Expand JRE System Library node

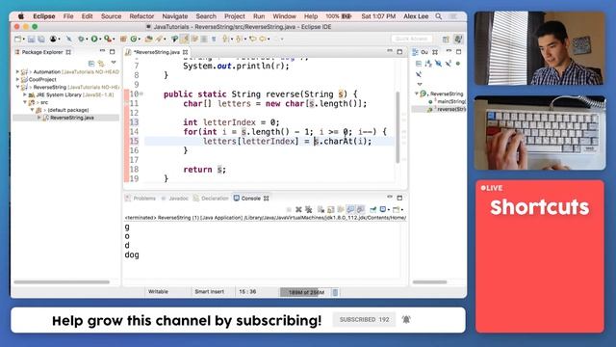click(x=25, y=94)
